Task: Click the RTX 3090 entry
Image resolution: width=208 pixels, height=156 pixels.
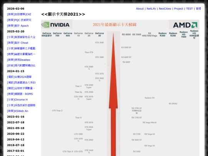Action: pos(99,43)
